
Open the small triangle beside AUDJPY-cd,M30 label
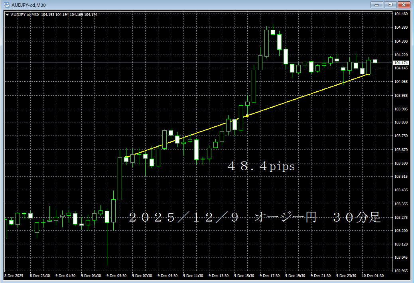pyautogui.click(x=7, y=15)
